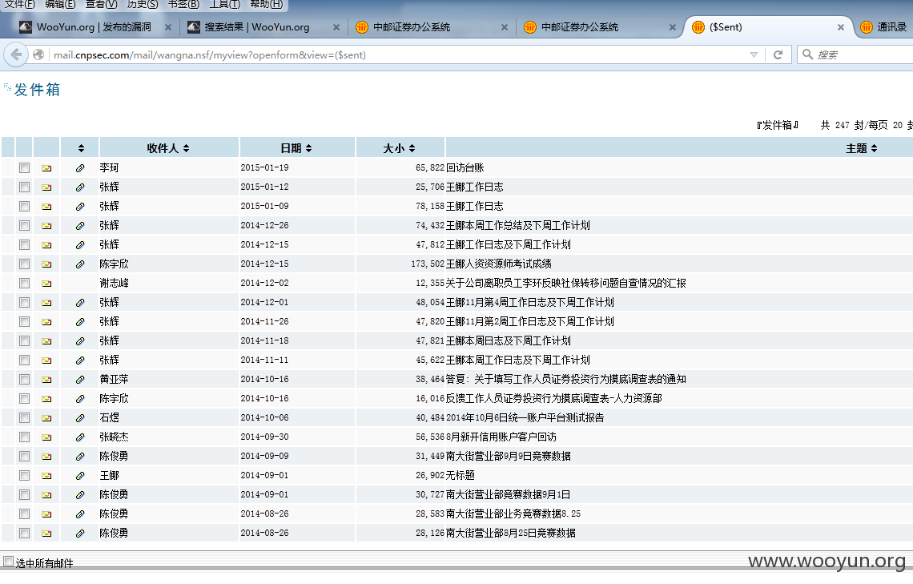Click the favicon of the ($Sent) tab
Screen dimensions: 913x584
pos(698,26)
